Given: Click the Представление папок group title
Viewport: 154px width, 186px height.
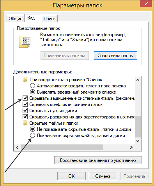Looking at the screenshot, I should pos(39,28).
